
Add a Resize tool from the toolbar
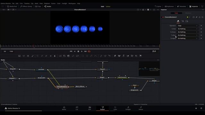(73, 56)
